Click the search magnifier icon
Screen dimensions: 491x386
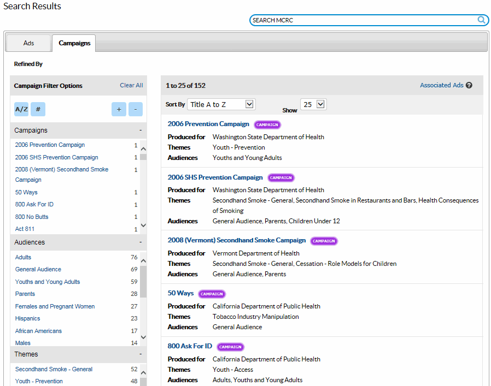coord(481,20)
